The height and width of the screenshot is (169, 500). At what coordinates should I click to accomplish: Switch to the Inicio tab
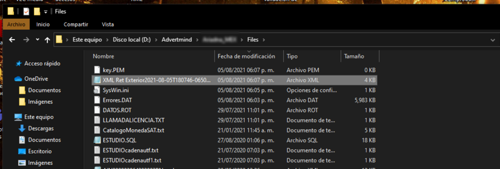pyautogui.click(x=43, y=24)
